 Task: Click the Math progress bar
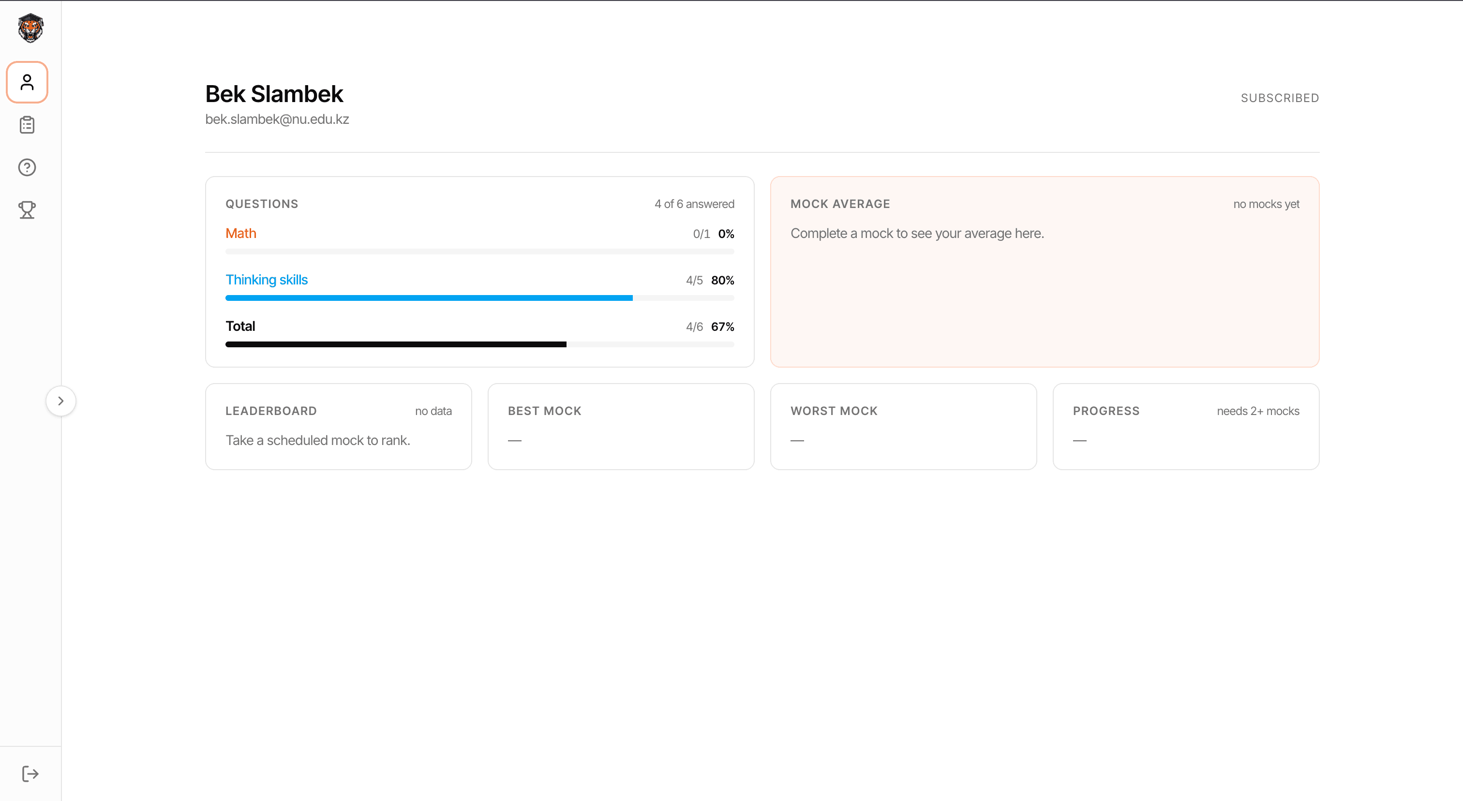(x=480, y=252)
